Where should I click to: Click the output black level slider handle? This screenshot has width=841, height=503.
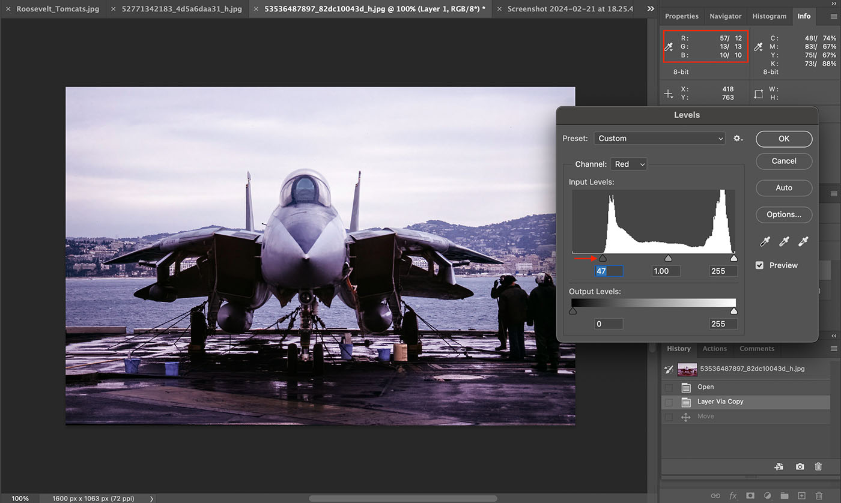[x=572, y=311]
